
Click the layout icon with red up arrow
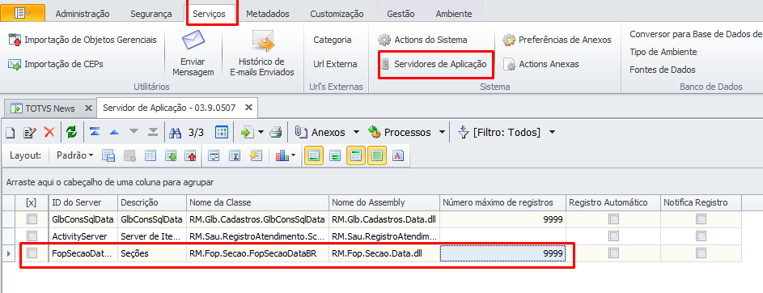coord(190,155)
